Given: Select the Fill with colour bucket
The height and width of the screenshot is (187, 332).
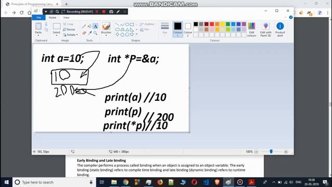Looking at the screenshot, I should click(x=90, y=26).
